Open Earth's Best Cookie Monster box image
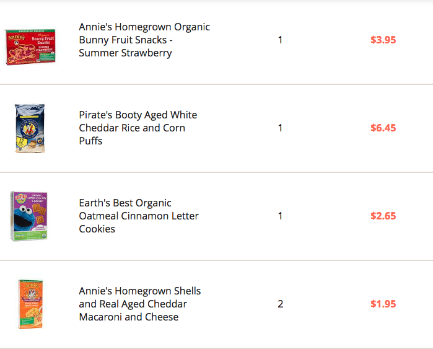 click(29, 216)
